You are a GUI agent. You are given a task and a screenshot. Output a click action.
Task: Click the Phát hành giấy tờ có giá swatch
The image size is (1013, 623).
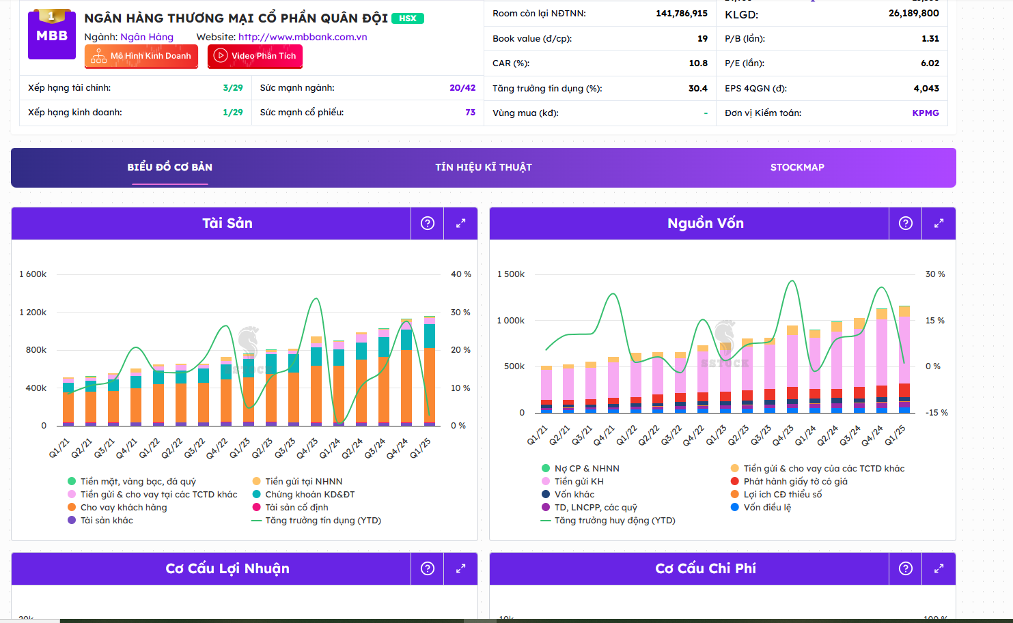[x=735, y=481]
